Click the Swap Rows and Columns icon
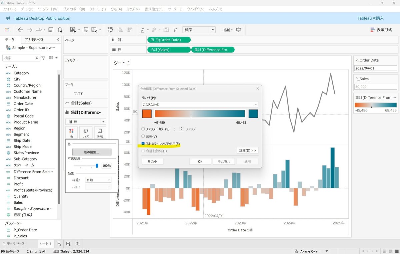 point(110,30)
